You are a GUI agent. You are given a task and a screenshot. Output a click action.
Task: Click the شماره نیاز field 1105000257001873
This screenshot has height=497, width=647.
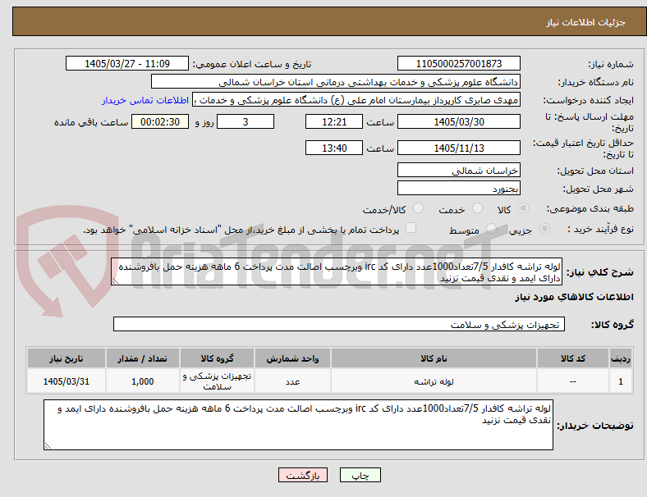[459, 63]
